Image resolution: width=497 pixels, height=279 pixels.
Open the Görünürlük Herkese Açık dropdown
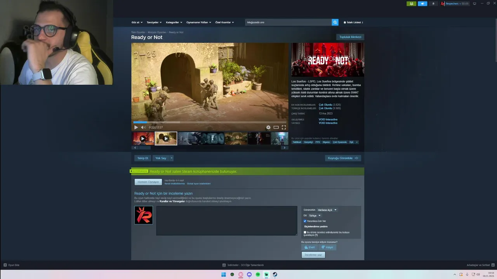coord(327,210)
